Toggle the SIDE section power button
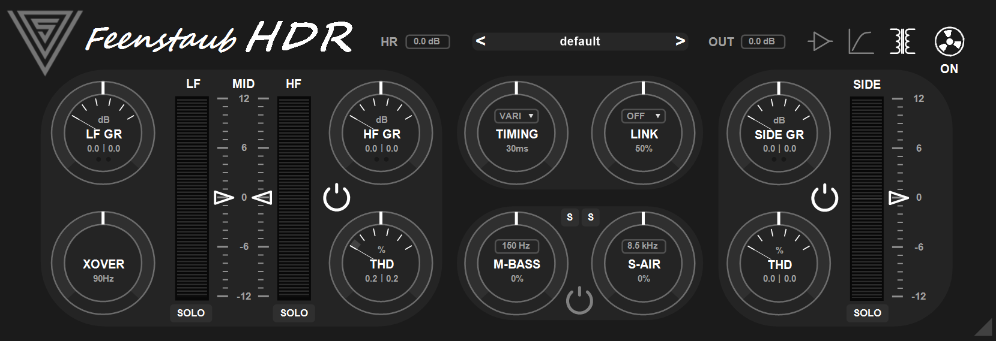996x341 pixels. [x=824, y=198]
